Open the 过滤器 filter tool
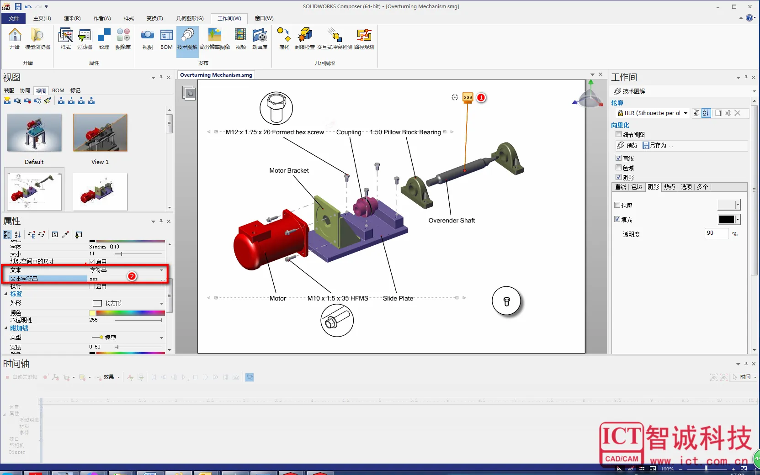This screenshot has width=760, height=475. [x=85, y=38]
